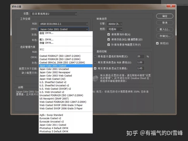This screenshot has height=141, width=188.
Task: Open the RGB working space dropdown
Action: [63, 24]
